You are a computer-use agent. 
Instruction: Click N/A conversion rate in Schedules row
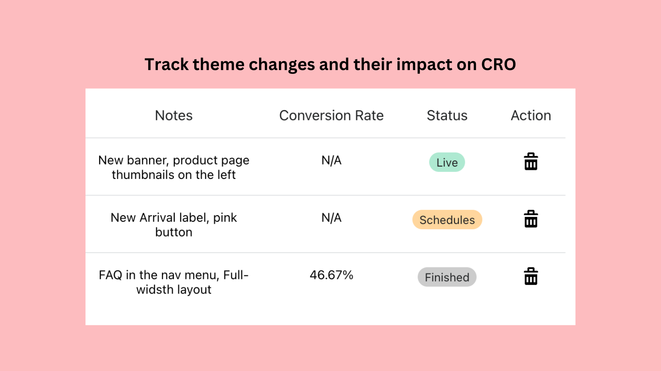[x=331, y=218]
